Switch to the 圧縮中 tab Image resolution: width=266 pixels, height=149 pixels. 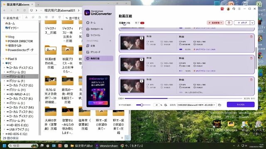click(124, 23)
